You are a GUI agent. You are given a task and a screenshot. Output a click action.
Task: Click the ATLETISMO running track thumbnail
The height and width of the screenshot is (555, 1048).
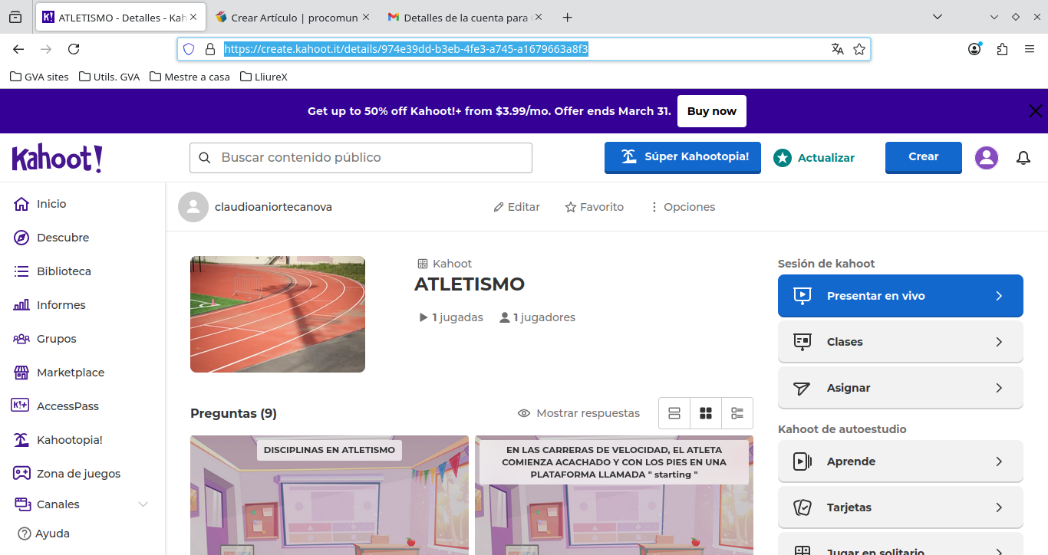278,314
